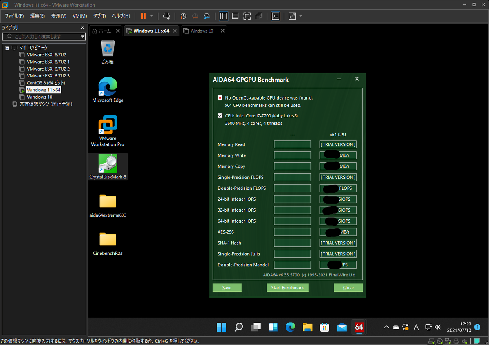Click the stretch guest display icon
489x345 pixels.
click(x=292, y=16)
